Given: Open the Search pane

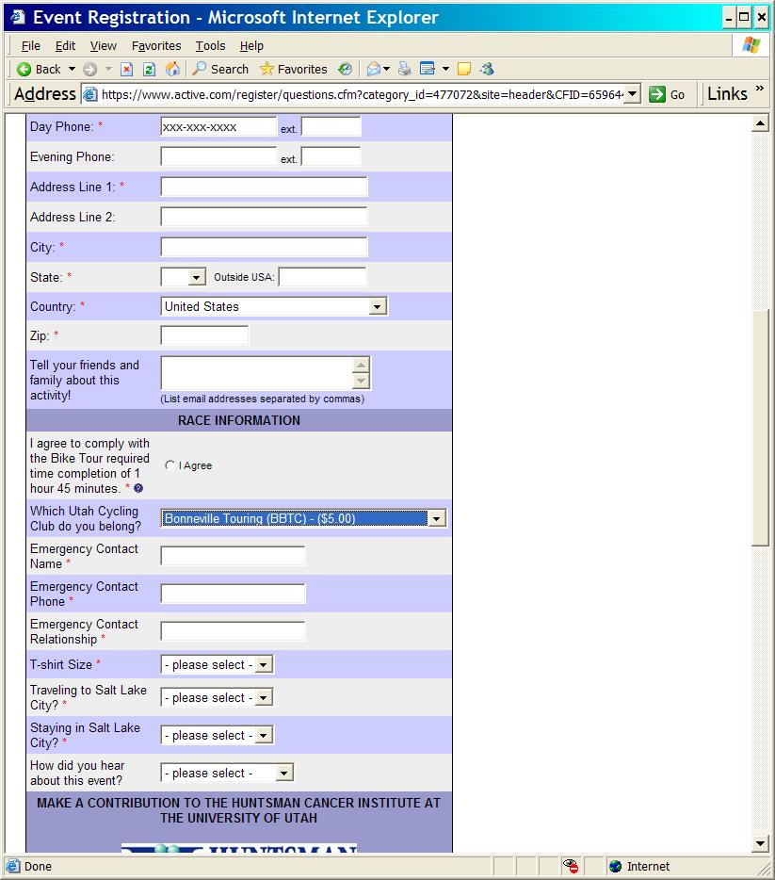Looking at the screenshot, I should [220, 69].
